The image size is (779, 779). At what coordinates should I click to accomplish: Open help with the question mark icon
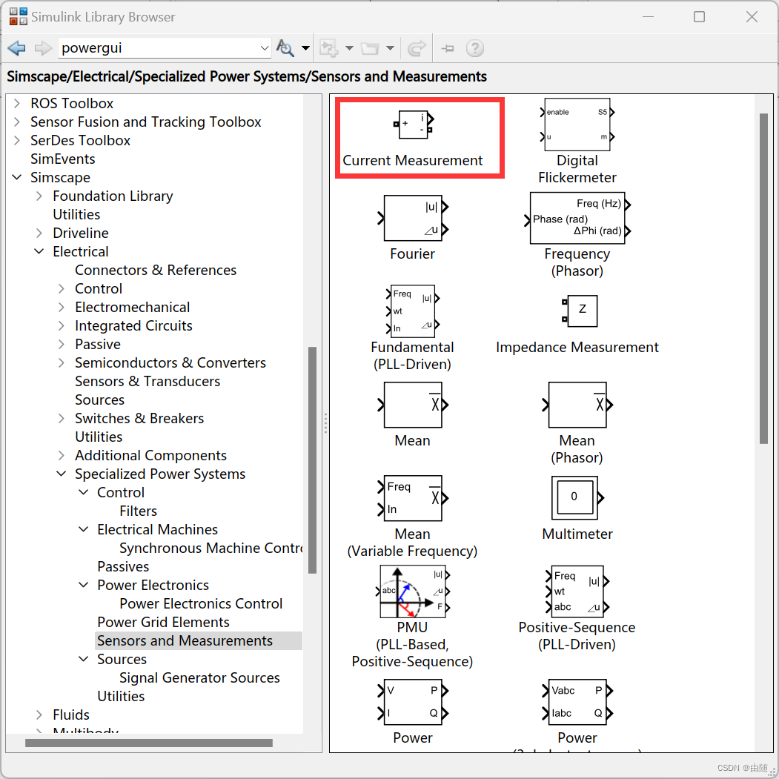[475, 48]
